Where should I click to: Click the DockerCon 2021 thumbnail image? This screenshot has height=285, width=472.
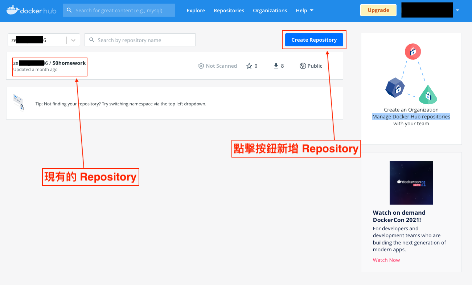click(411, 183)
